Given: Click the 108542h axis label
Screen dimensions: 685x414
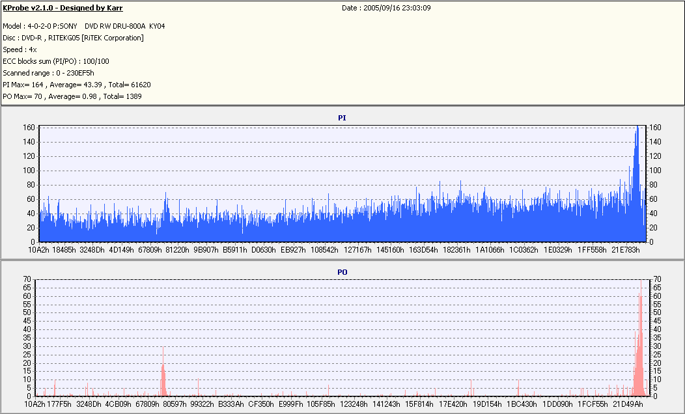Looking at the screenshot, I should click(x=324, y=250).
